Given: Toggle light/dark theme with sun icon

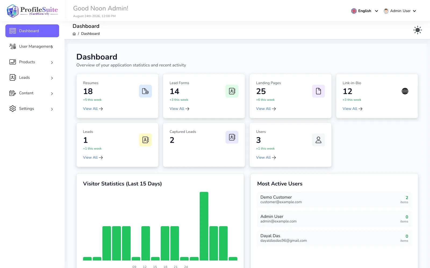Looking at the screenshot, I should tap(418, 30).
